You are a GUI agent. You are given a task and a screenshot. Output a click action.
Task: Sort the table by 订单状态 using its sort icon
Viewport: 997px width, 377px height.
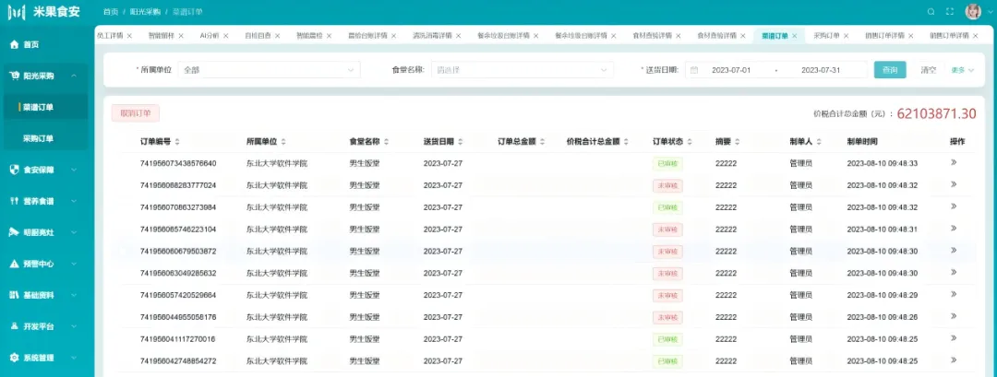[690, 142]
